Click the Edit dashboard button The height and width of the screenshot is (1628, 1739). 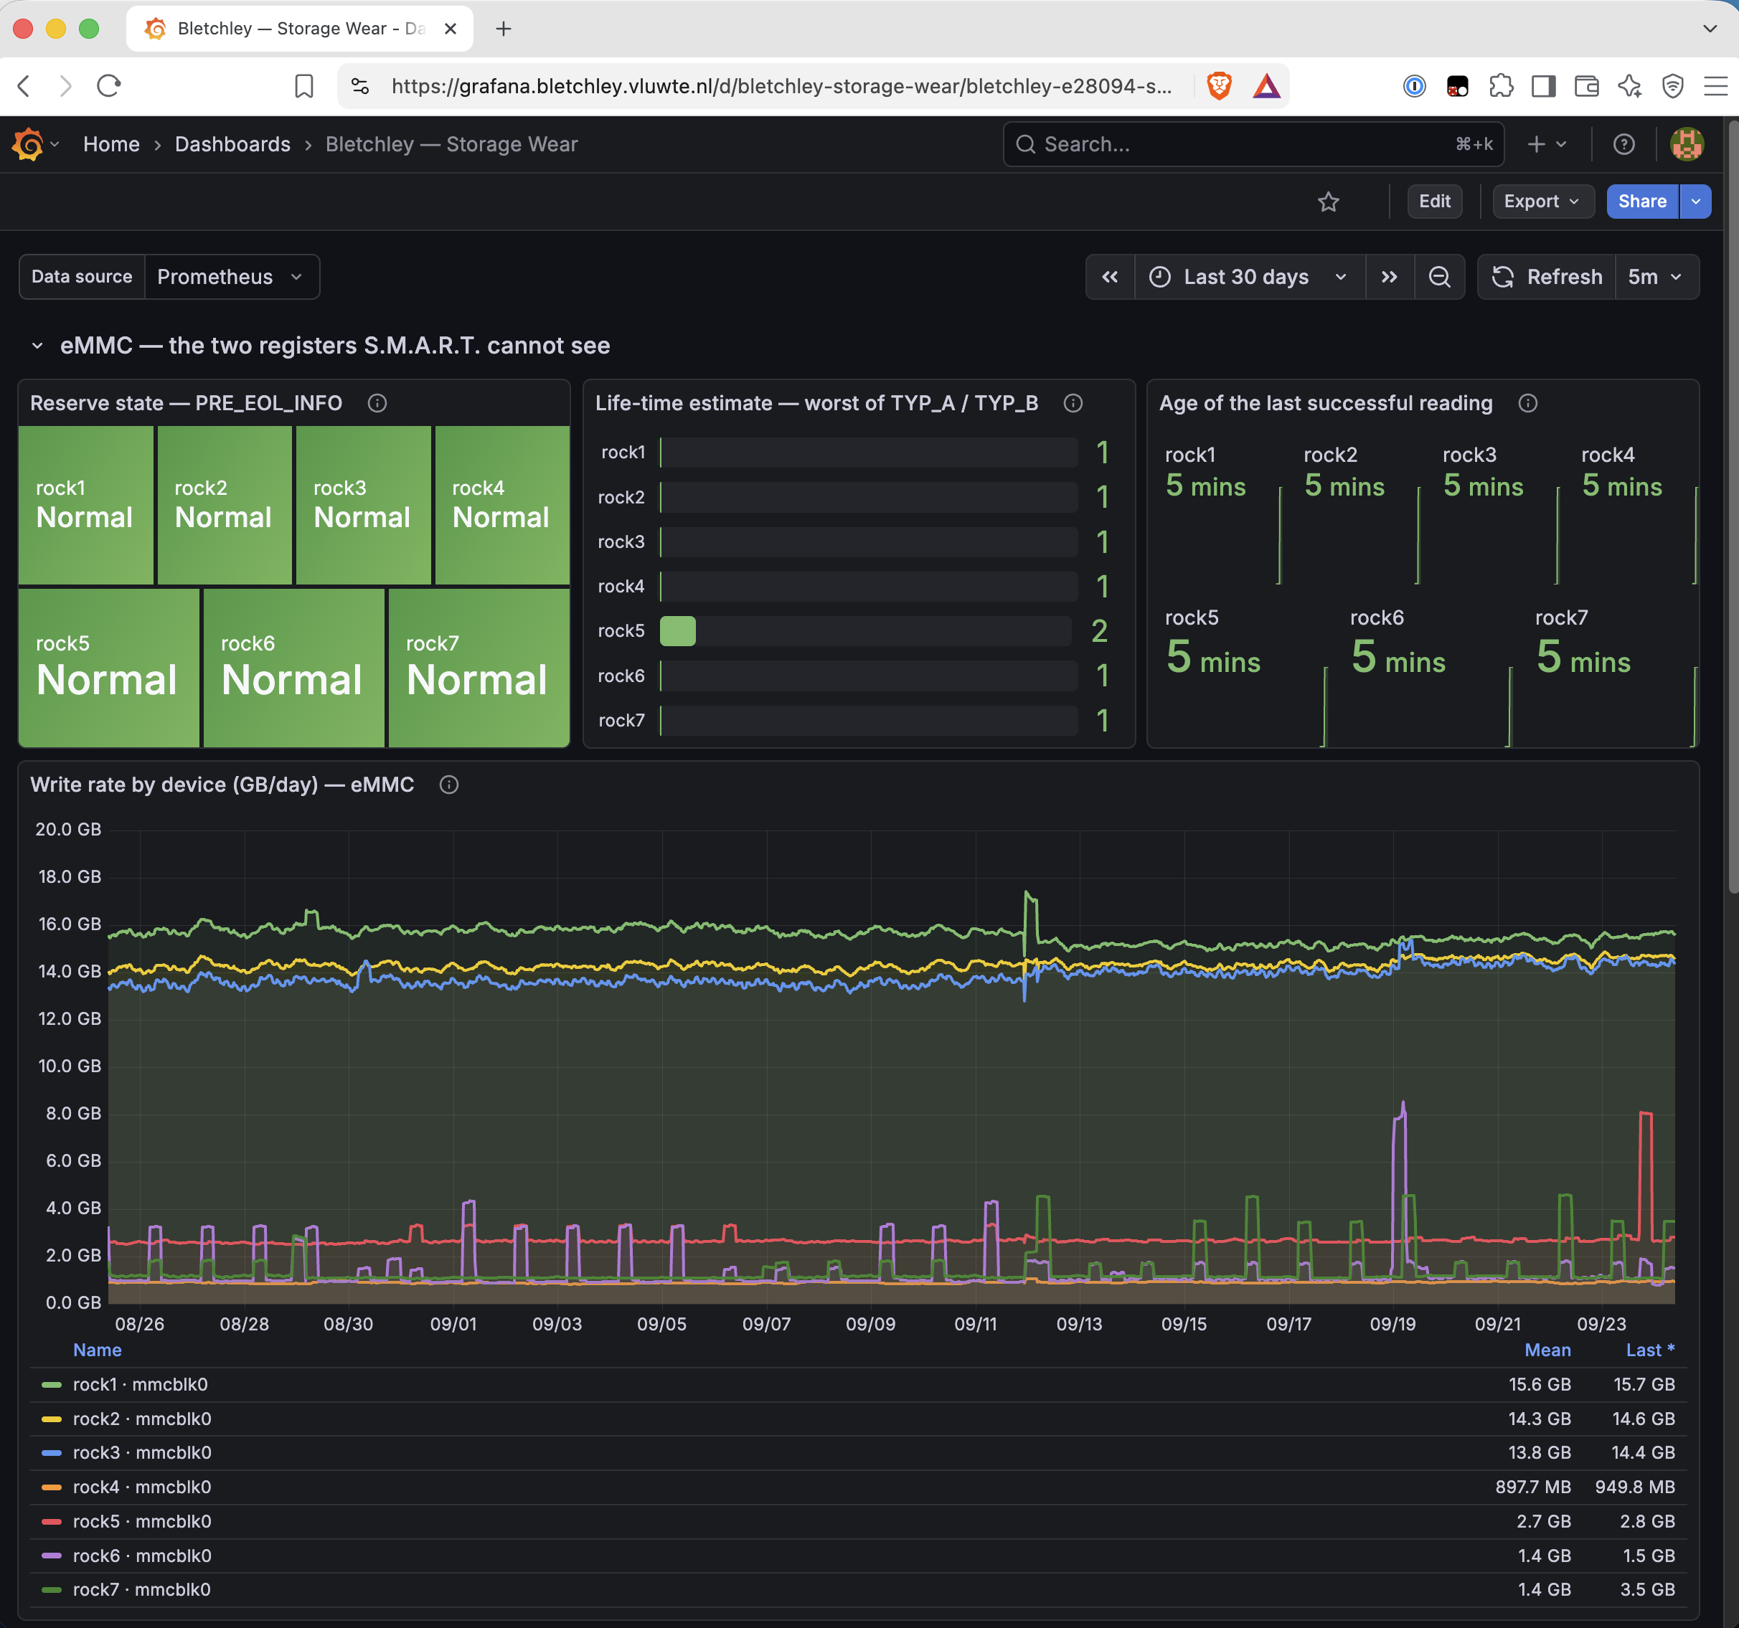click(1433, 202)
